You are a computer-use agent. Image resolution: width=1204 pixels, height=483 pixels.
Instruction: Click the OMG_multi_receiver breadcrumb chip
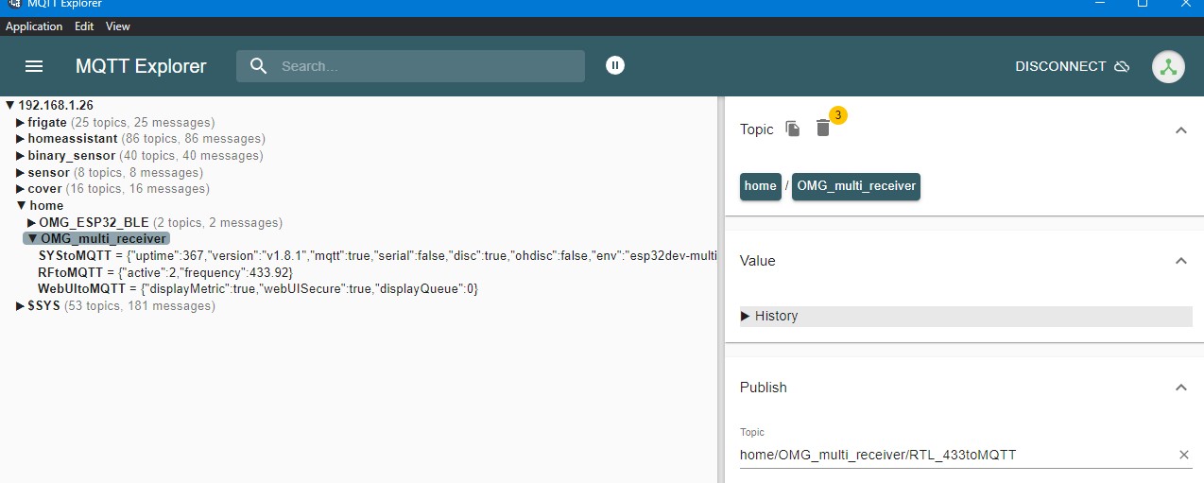pos(856,186)
